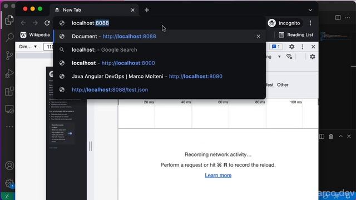Open Network panel settings gear
Viewport: 356px width, 200px height.
tap(313, 57)
